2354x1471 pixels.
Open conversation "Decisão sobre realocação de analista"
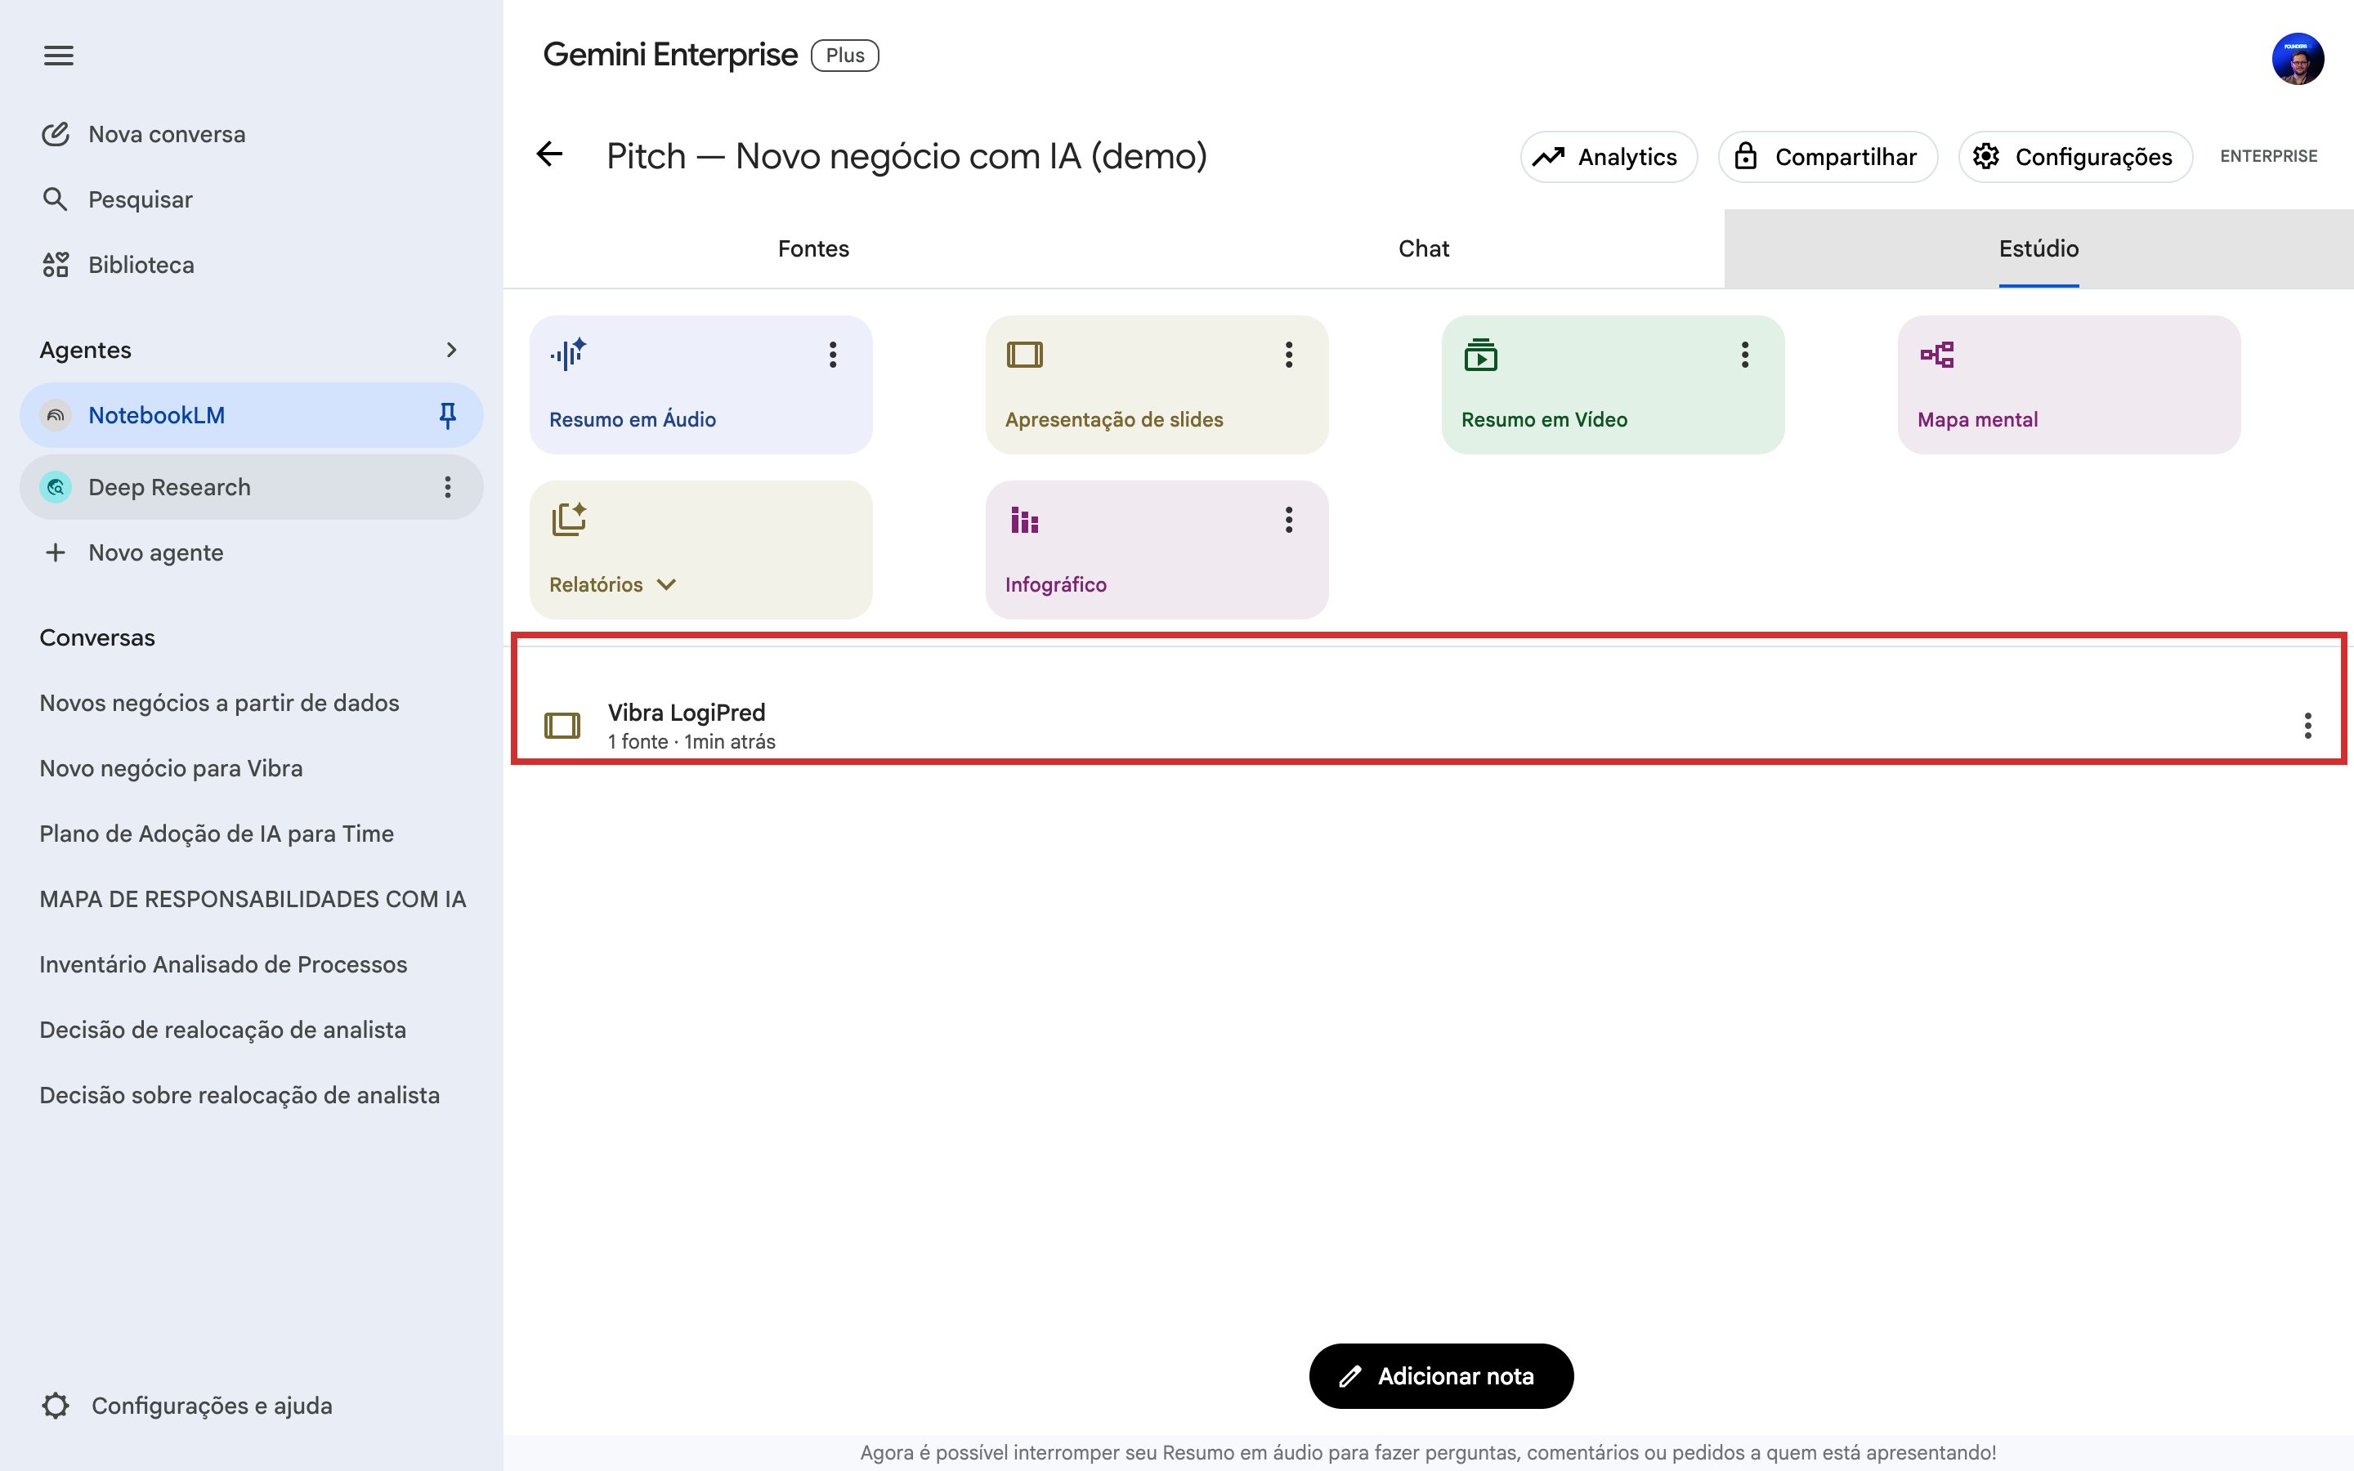pos(239,1095)
